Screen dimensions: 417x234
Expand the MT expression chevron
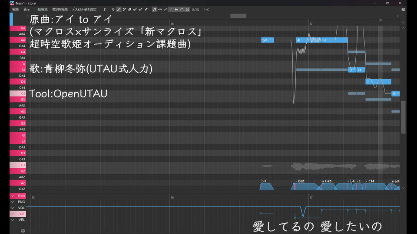coord(12,214)
